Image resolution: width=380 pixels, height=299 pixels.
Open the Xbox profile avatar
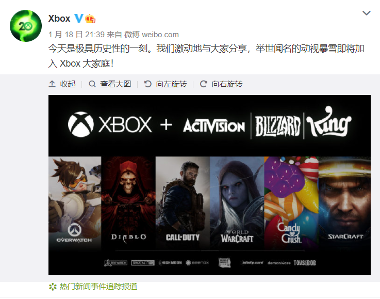click(x=26, y=26)
